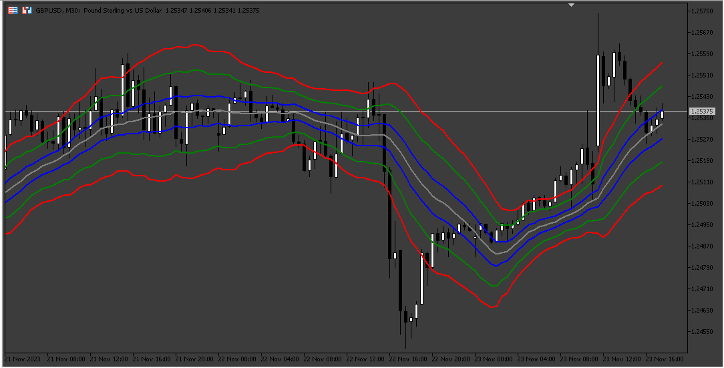Click the 23 Nov 04:00 time label
This screenshot has height=368, width=724.
(536, 359)
